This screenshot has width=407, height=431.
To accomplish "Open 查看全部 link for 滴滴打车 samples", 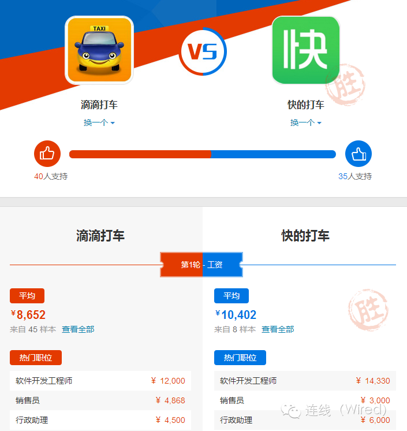I will click(78, 329).
